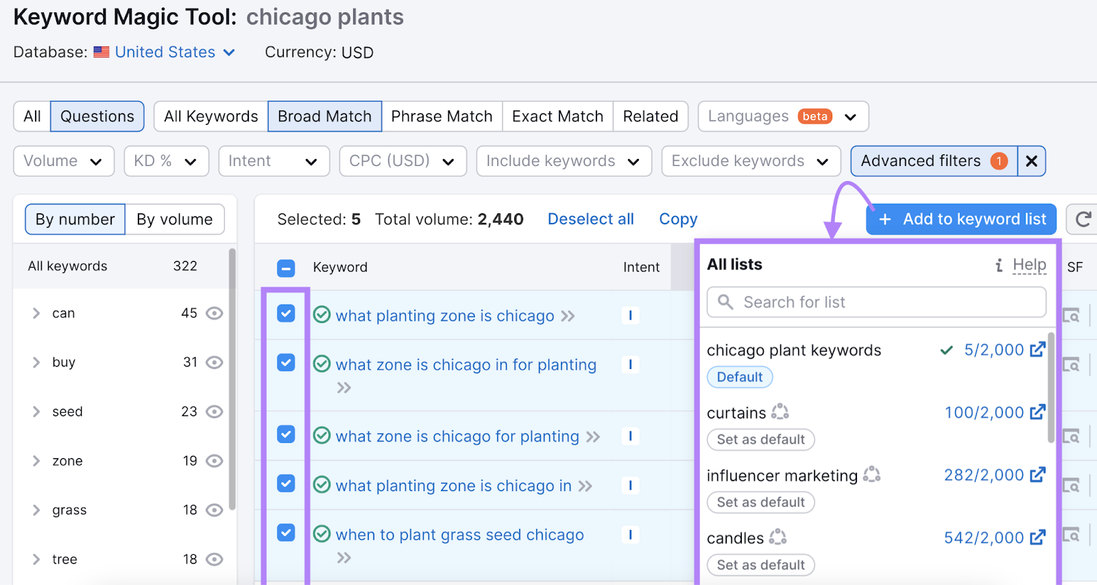Screen dimensions: 1097x585
Task: Select the Questions tab
Action: coord(97,117)
